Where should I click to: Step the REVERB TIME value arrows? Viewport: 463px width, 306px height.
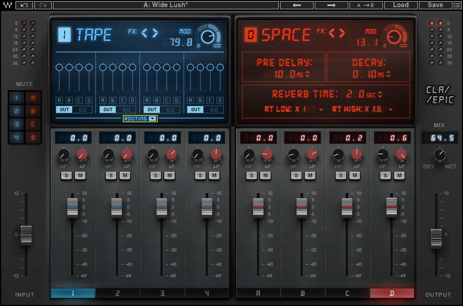[x=380, y=94]
